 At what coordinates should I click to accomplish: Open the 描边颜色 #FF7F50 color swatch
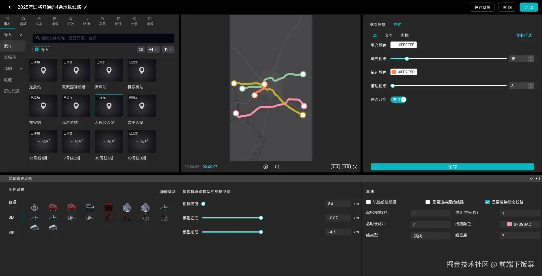(x=404, y=72)
